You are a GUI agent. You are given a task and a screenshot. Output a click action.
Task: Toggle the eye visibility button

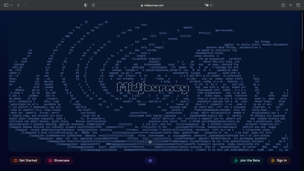[x=150, y=160]
